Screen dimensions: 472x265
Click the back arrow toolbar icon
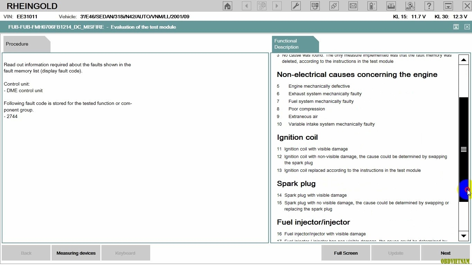pyautogui.click(x=246, y=6)
